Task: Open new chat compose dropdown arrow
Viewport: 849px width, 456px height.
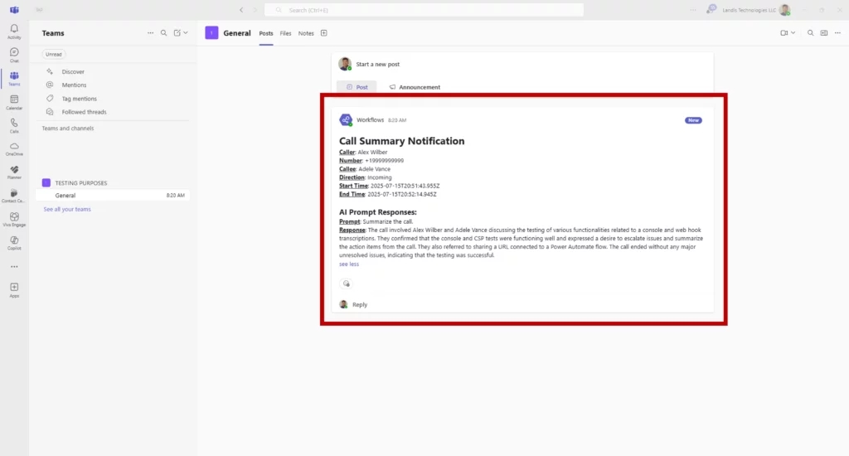Action: point(186,33)
